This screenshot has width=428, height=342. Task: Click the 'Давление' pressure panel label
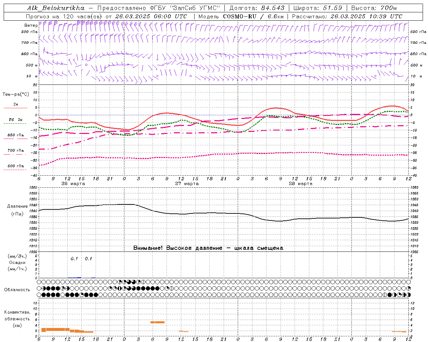(17, 206)
